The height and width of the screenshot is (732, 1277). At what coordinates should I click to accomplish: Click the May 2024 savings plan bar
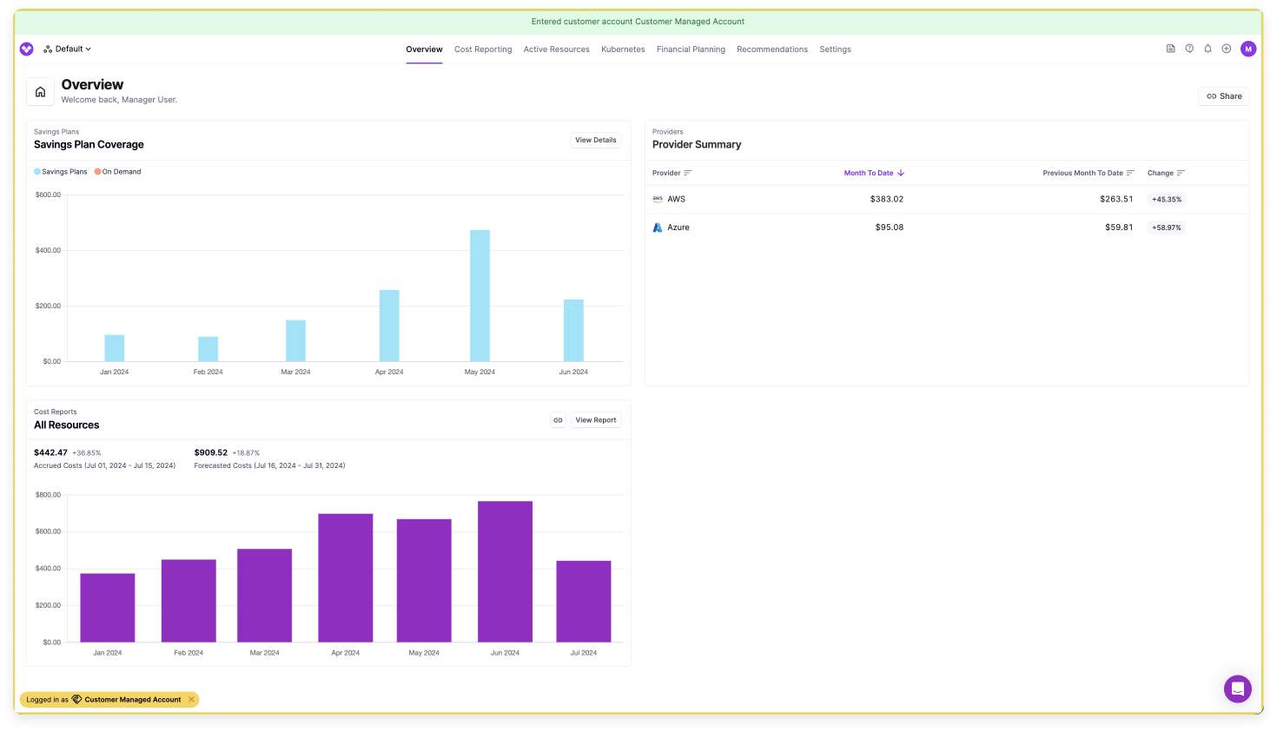pyautogui.click(x=480, y=295)
